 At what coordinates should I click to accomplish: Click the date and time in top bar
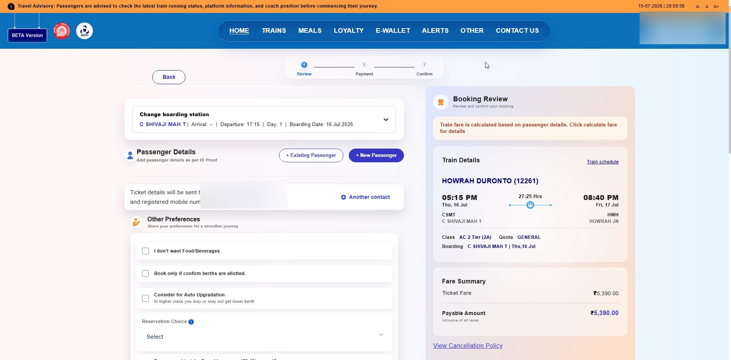pos(661,6)
